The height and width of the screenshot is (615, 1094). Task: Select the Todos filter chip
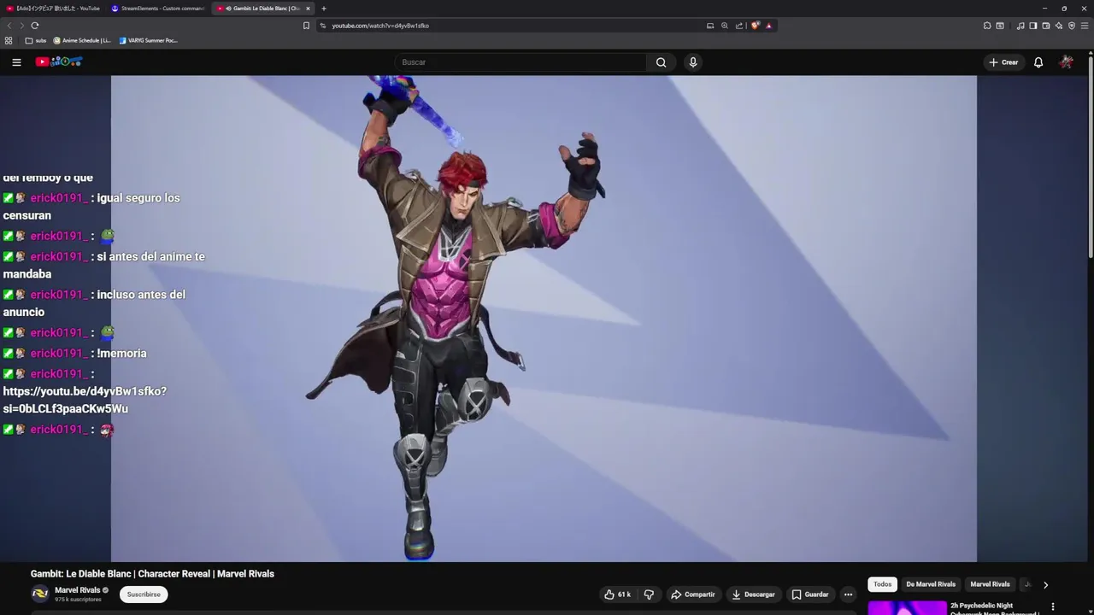pyautogui.click(x=883, y=584)
